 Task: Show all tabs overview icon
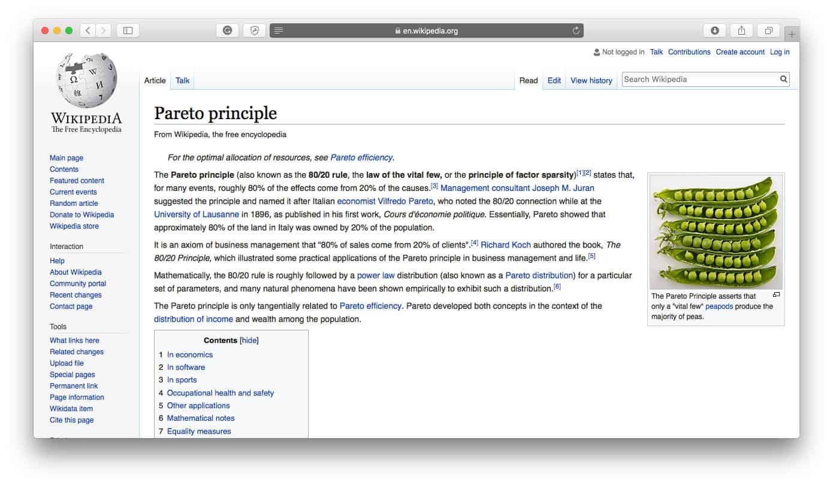click(769, 31)
